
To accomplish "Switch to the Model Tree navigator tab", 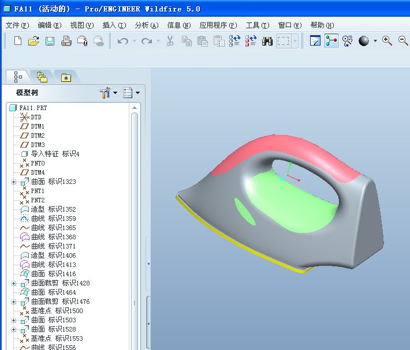I will (18, 77).
